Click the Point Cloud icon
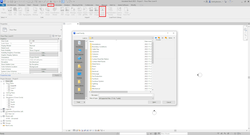 47,11
